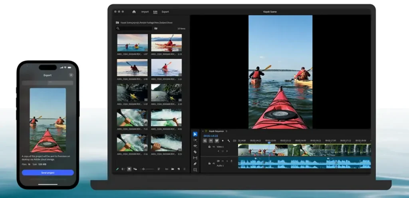Image resolution: width=409 pixels, height=198 pixels.
Task: Click the Kayak Scene window title
Action: coord(270,12)
